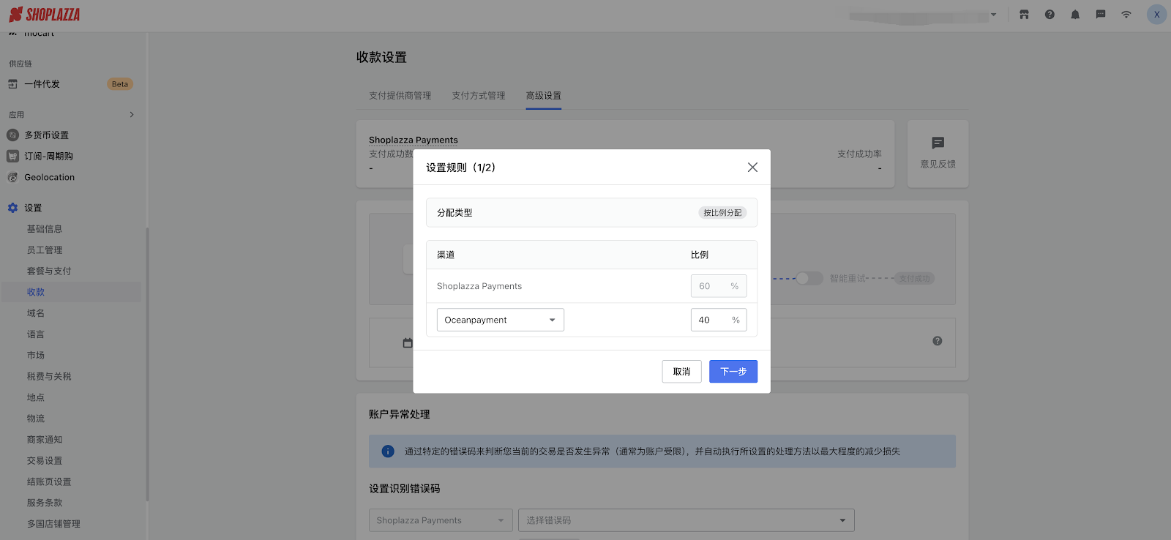
Task: Open the chat message icon in top bar
Action: [x=1101, y=15]
